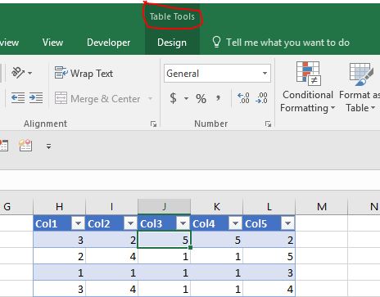Open Conditional Formatting menu

(307, 87)
